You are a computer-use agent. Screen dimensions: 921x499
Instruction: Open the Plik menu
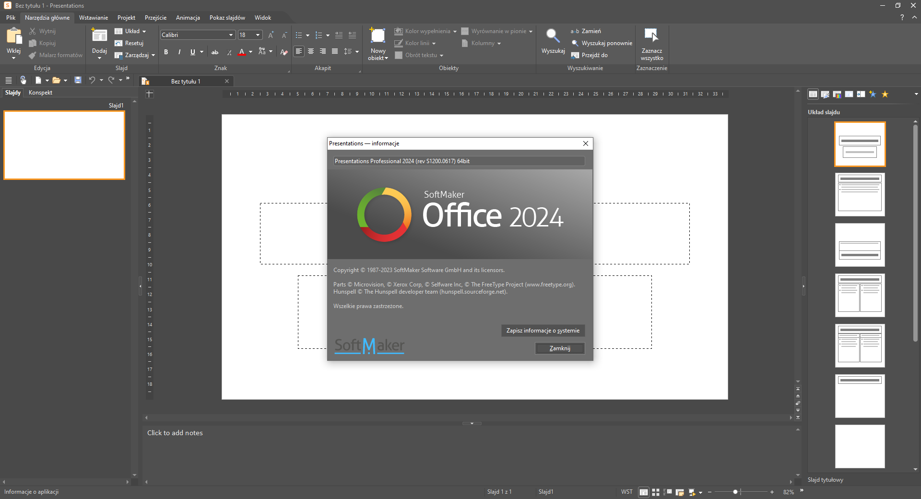click(x=11, y=18)
